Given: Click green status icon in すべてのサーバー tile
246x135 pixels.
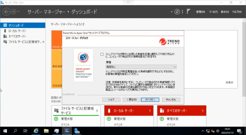Looking at the screenshot, I should 162,119.
